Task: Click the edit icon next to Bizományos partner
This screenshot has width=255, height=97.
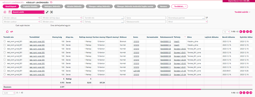Action: tap(207, 18)
